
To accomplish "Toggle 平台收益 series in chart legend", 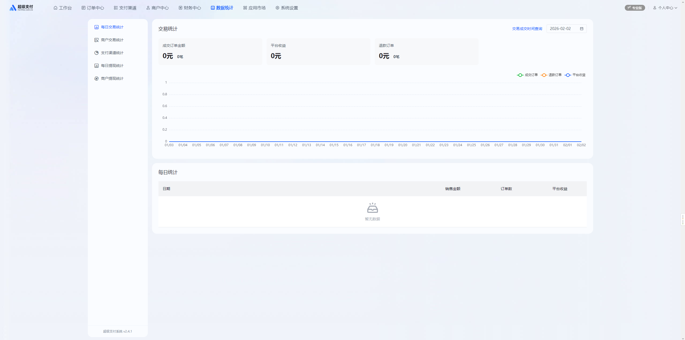I will [x=575, y=75].
